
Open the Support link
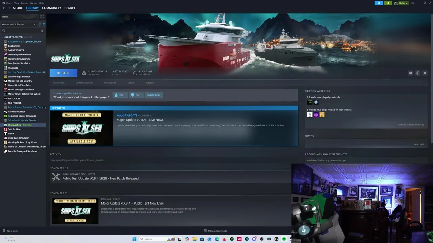[x=150, y=83]
